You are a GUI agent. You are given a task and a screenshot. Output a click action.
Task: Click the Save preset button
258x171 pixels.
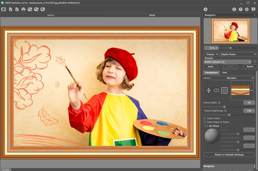click(210, 66)
